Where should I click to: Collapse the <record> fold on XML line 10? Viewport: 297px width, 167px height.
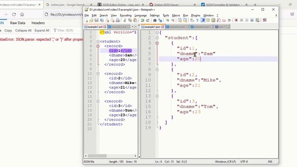pos(98,74)
